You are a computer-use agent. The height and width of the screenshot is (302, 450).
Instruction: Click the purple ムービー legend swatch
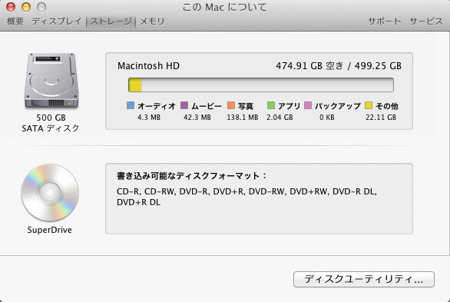click(184, 105)
